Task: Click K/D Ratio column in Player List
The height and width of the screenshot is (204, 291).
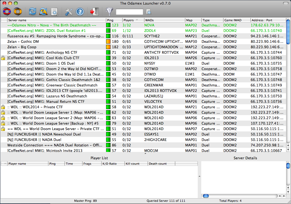Action: coord(112,164)
